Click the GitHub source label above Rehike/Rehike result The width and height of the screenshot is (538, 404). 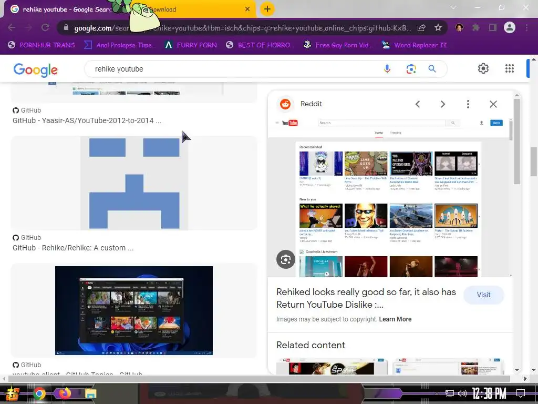click(27, 238)
